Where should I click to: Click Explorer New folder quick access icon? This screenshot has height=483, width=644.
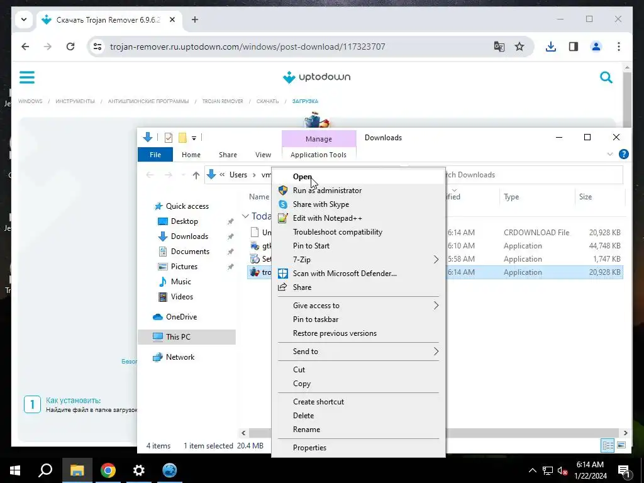(x=182, y=138)
